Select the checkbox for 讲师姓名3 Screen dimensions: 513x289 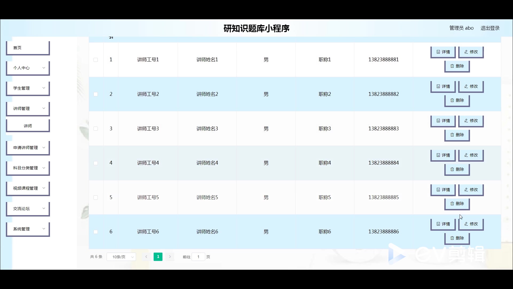click(96, 129)
